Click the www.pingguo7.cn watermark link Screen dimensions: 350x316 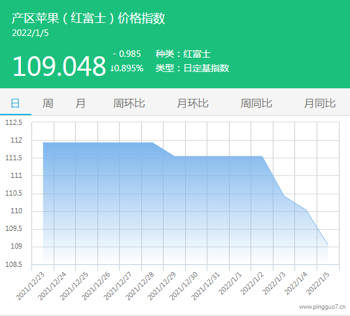pos(323,307)
